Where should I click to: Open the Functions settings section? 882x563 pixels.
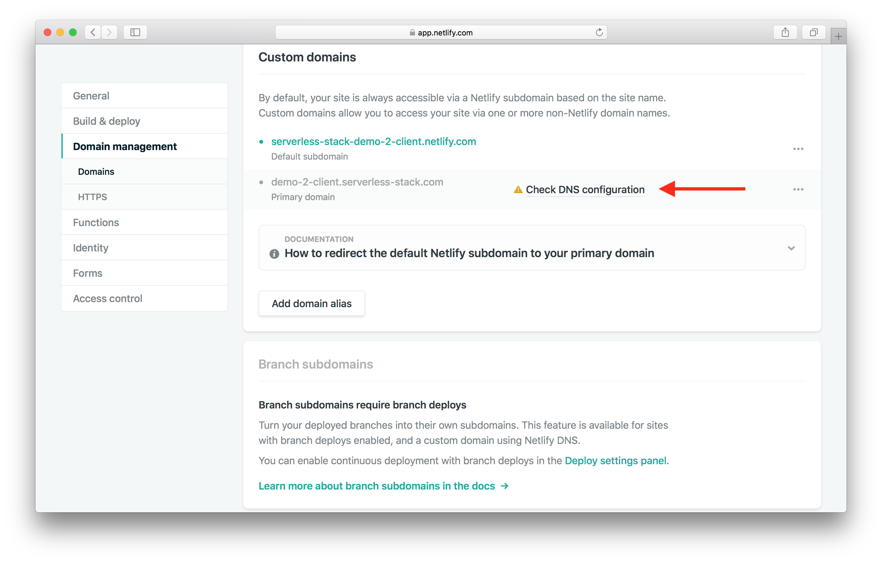pos(96,223)
